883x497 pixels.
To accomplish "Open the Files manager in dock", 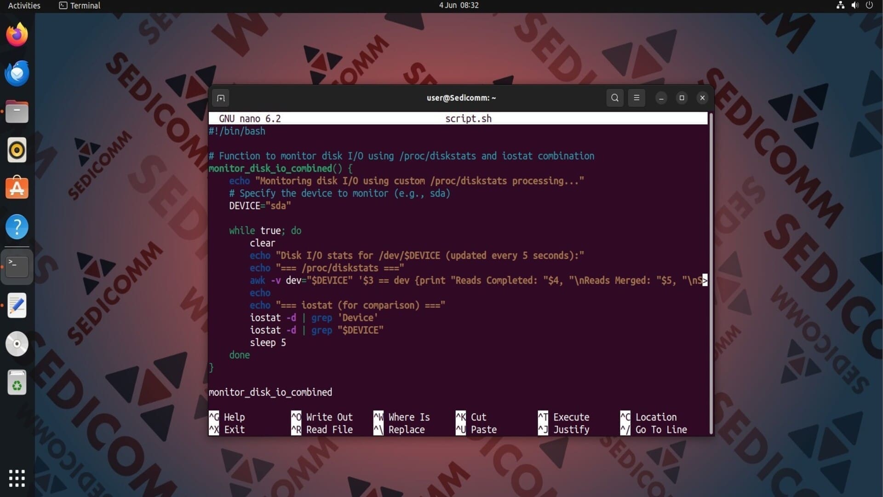I will point(17,112).
